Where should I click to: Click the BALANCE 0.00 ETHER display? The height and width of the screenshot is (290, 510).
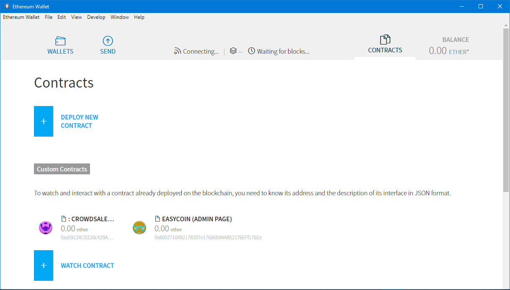click(x=449, y=46)
